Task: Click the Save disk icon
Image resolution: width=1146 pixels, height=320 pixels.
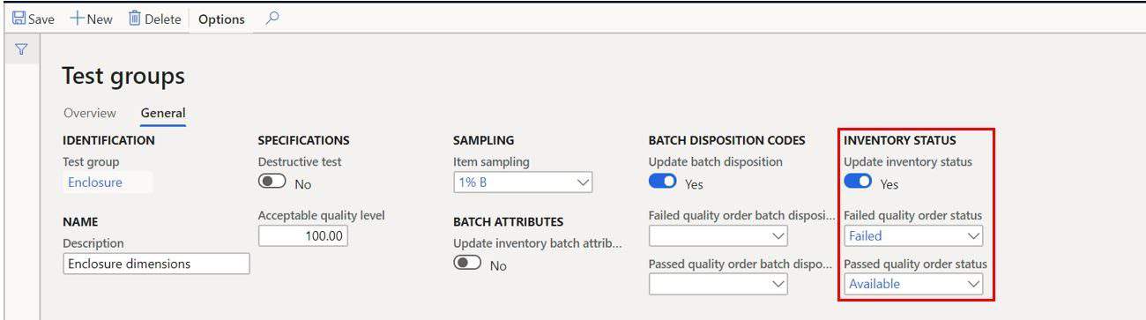Action: pos(19,19)
